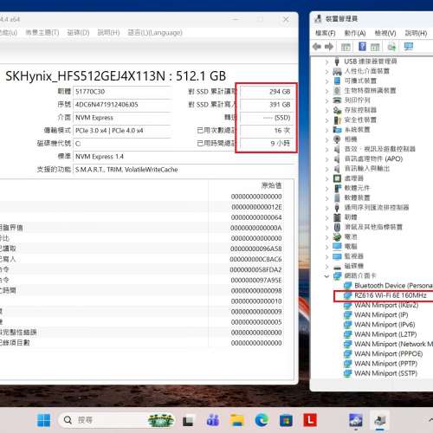This screenshot has width=433, height=433.
Task: Expand the 處理器 tree node
Action: click(326, 178)
